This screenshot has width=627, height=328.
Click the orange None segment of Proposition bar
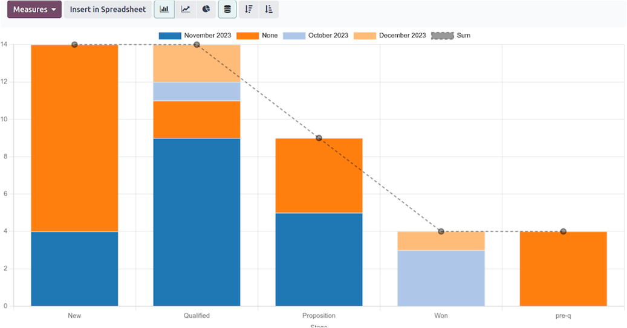pyautogui.click(x=319, y=175)
